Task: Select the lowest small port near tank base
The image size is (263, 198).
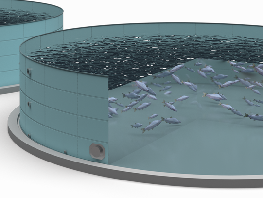Action: point(30,135)
